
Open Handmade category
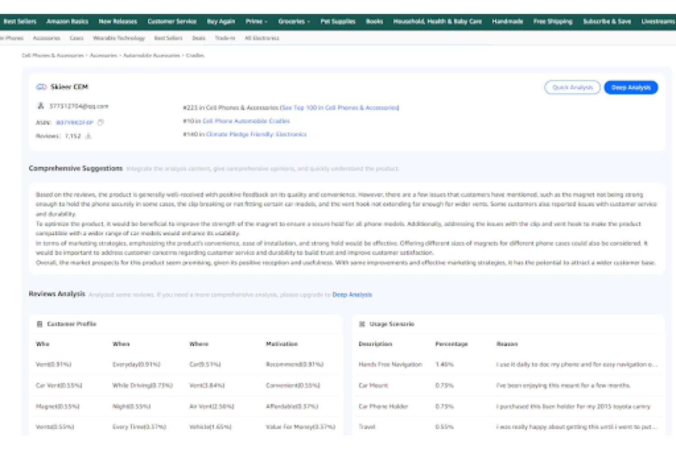tap(507, 21)
